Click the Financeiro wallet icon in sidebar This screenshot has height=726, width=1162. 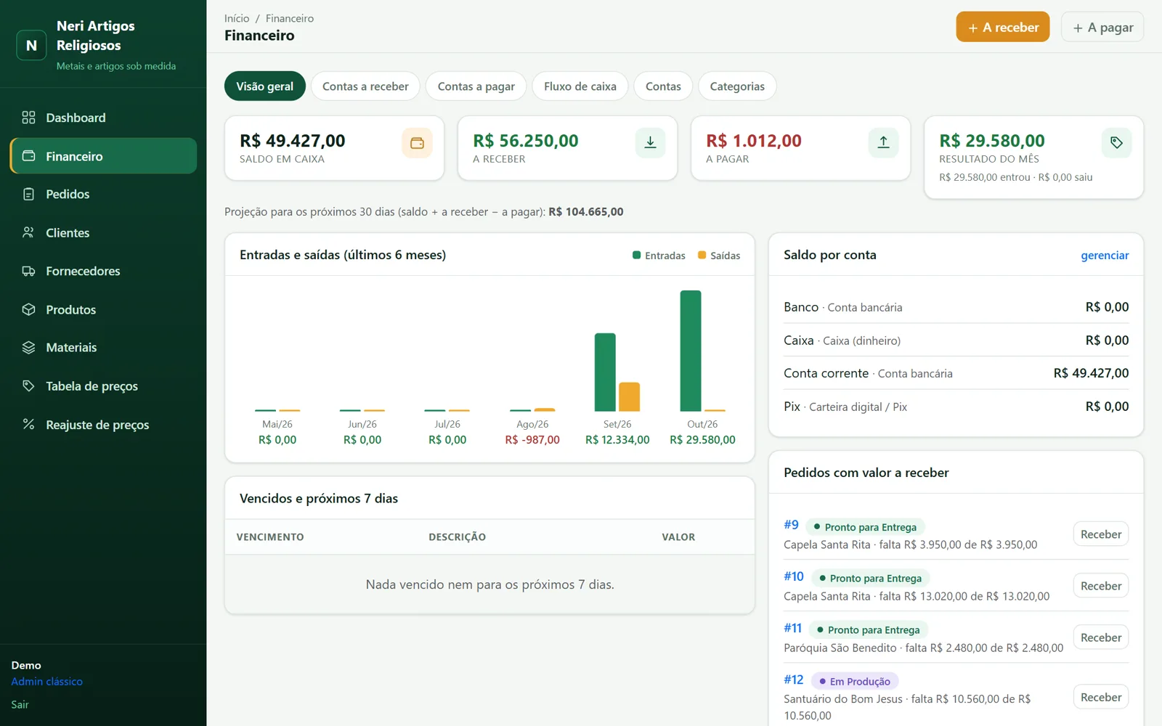click(28, 156)
